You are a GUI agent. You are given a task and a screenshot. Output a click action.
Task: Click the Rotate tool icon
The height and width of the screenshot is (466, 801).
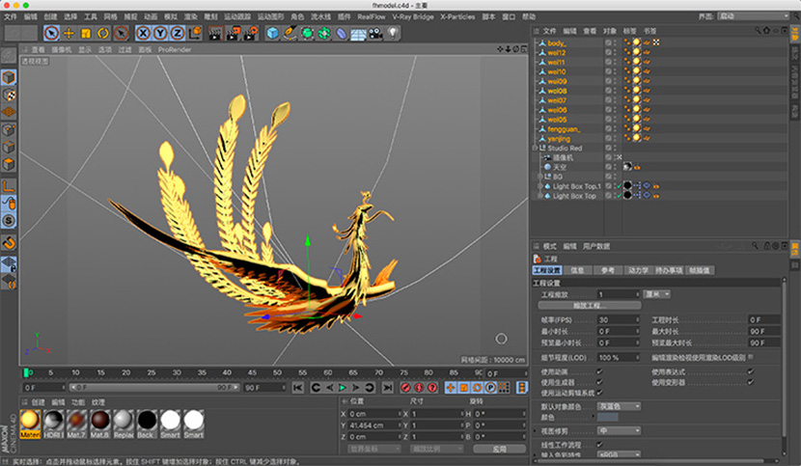pyautogui.click(x=102, y=33)
